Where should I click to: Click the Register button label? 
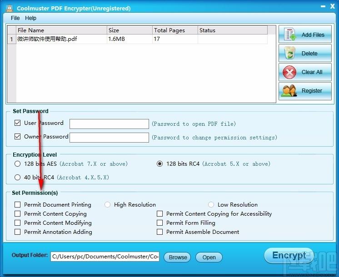pos(312,90)
